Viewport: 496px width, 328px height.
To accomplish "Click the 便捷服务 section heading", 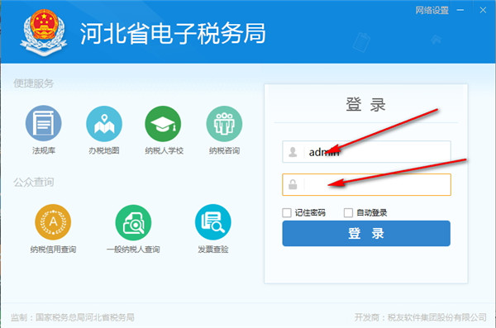I will tap(34, 83).
